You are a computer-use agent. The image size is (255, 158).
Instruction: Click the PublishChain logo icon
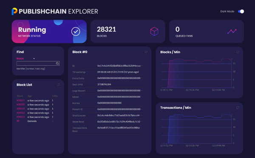coord(14,11)
